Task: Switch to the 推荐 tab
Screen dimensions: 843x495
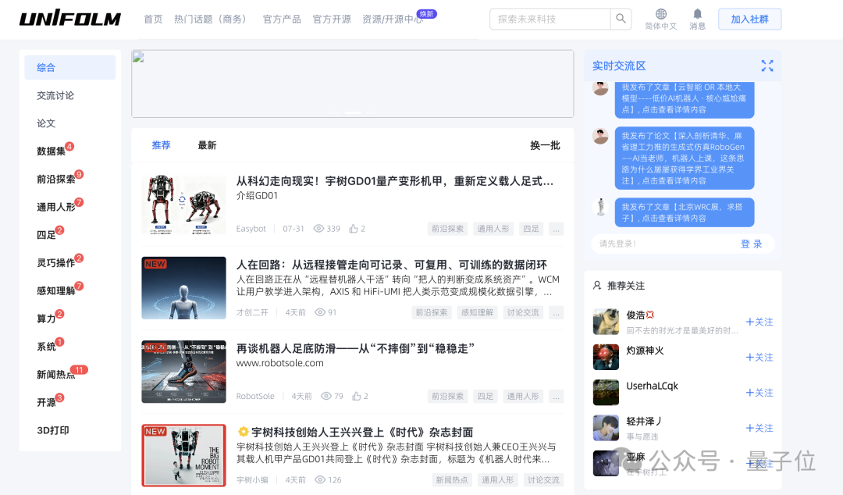Action: click(x=162, y=145)
